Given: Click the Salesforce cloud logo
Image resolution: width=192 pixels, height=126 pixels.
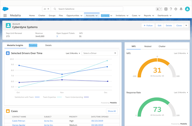Looking at the screenshot, I should tap(5, 9).
